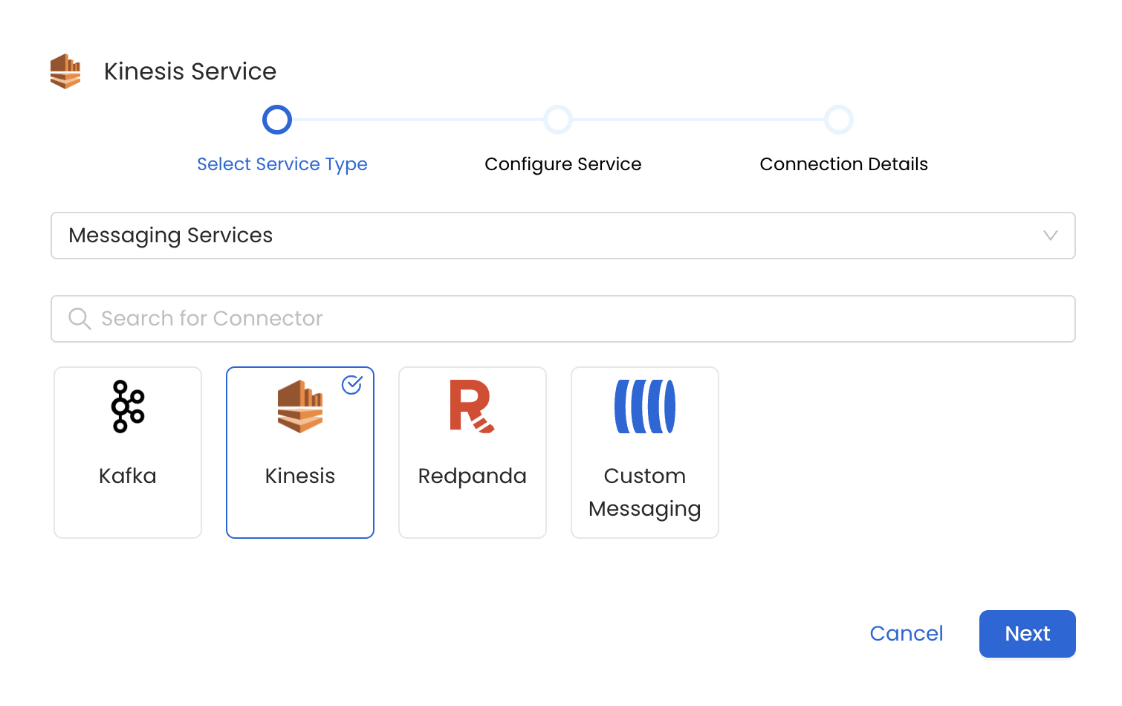Select the Redpanda connector icon

(472, 406)
